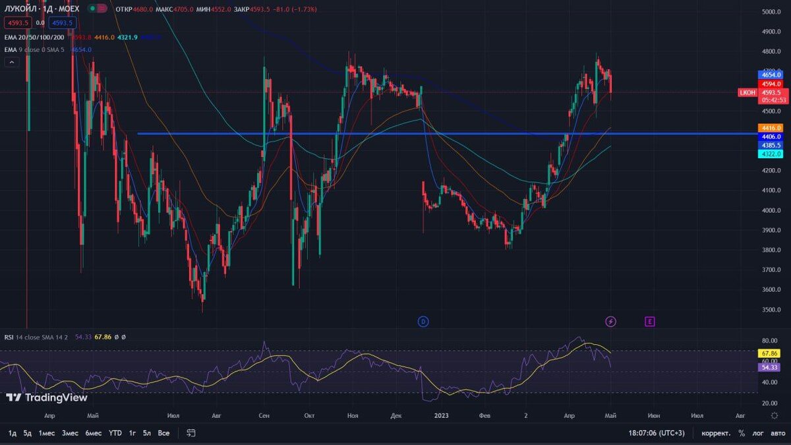Select the EMA 20/50/100/200 indicator legend
The width and height of the screenshot is (791, 445).
[34, 37]
